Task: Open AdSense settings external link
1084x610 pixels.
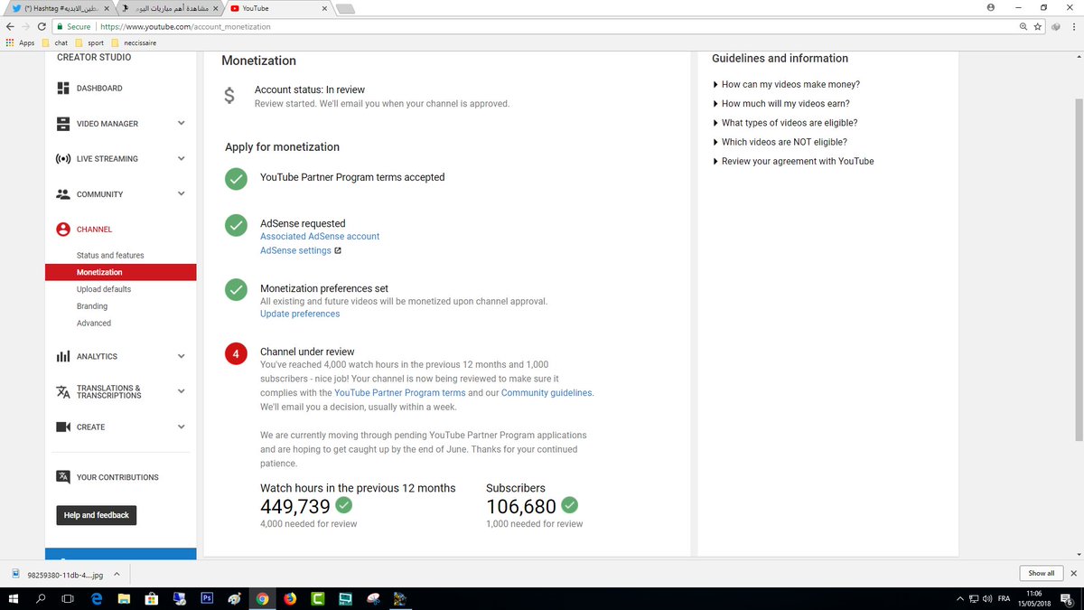Action: (x=301, y=250)
